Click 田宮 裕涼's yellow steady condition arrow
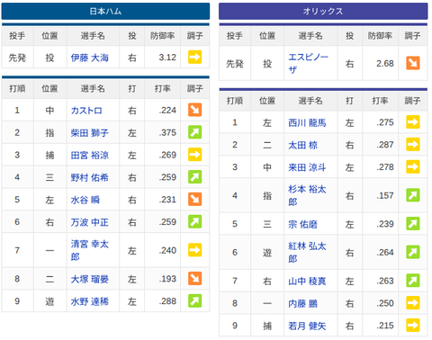The image size is (432, 340). pos(194,155)
